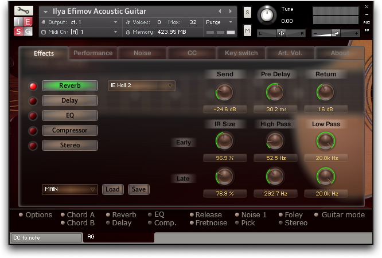The height and width of the screenshot is (258, 382).
Task: Select the Stereo effect button
Action: (70, 145)
